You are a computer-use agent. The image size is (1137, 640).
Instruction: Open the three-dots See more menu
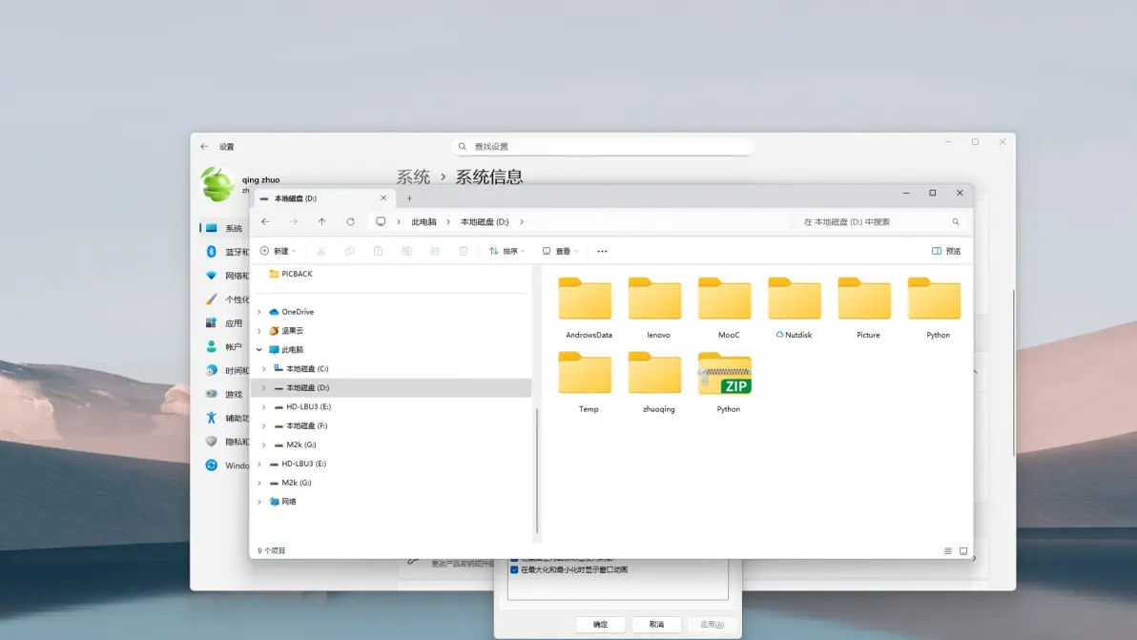tap(602, 252)
